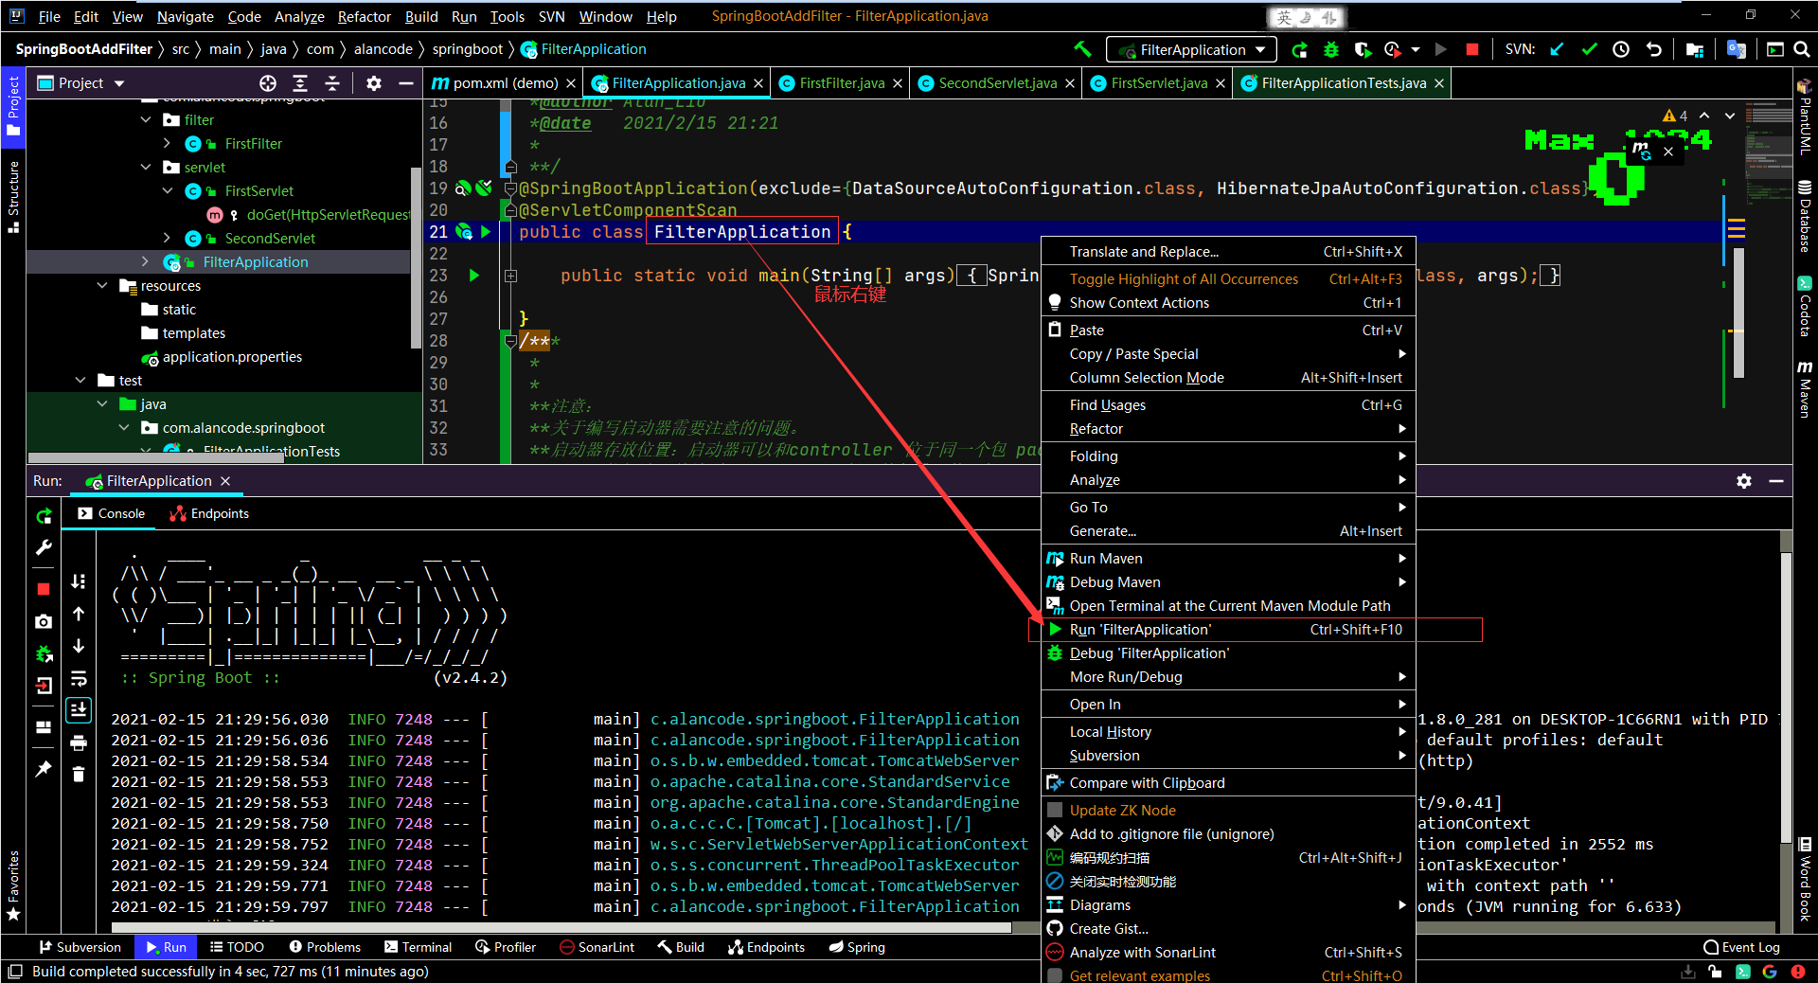Toggle the Database tool window on the right edge
The image size is (1818, 983).
click(1805, 216)
